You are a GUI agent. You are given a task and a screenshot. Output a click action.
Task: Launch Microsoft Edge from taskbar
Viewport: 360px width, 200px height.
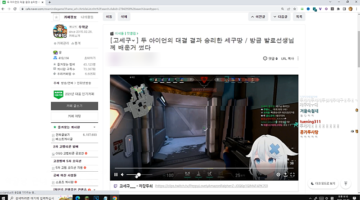tap(77, 198)
